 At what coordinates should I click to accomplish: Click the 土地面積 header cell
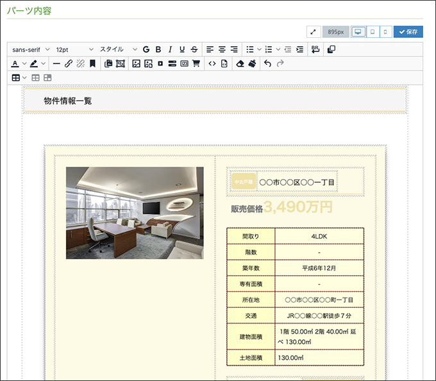[251, 358]
